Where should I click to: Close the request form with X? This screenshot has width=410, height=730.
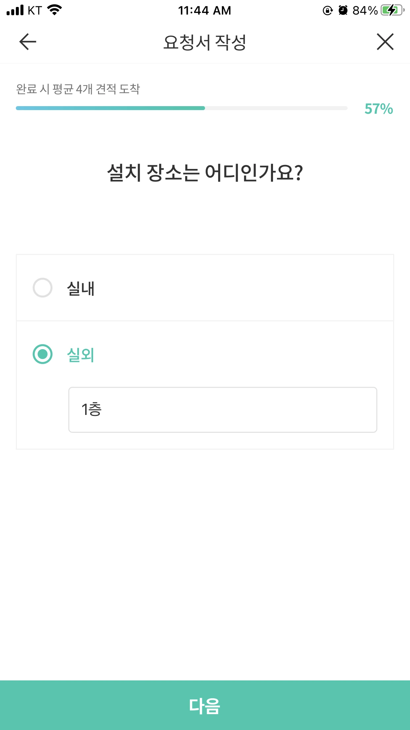[x=385, y=42]
